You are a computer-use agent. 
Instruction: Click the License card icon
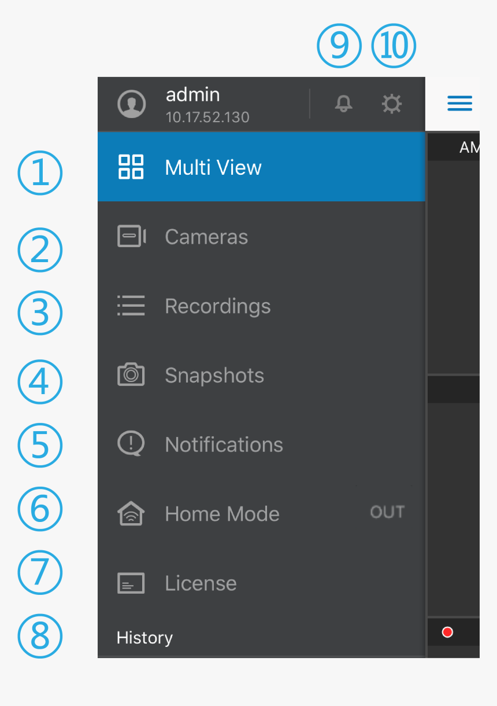131,583
